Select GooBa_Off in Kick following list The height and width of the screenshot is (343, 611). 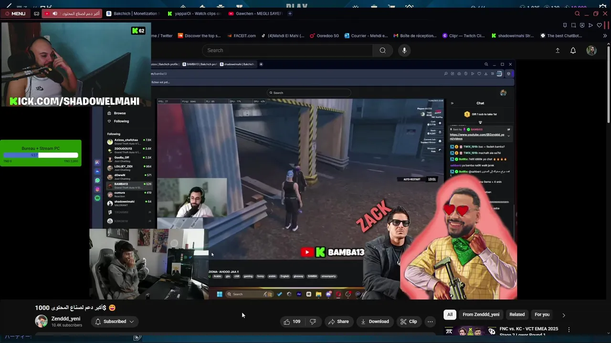coord(129,159)
